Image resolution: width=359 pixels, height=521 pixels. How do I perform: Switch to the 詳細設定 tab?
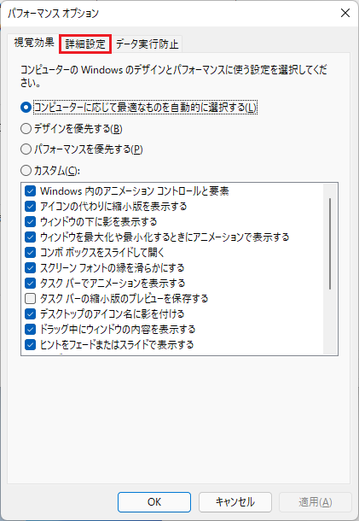pyautogui.click(x=85, y=44)
